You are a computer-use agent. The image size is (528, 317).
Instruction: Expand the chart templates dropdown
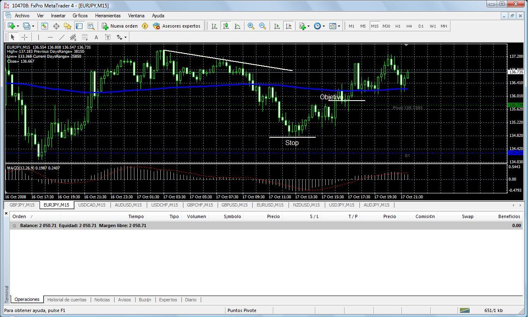pos(339,26)
